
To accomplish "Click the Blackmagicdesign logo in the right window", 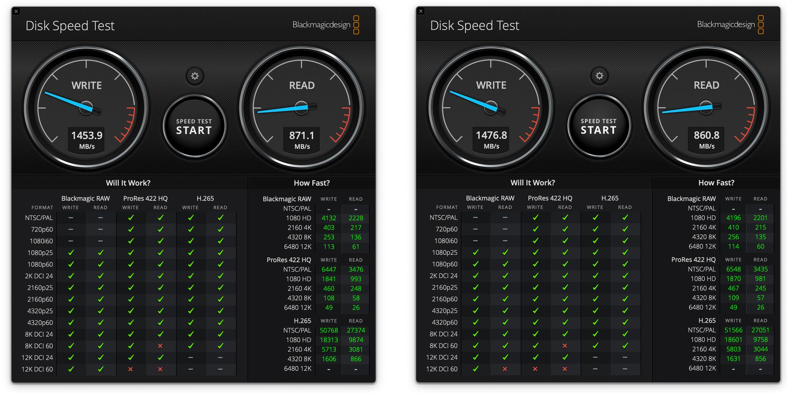I will click(x=726, y=25).
